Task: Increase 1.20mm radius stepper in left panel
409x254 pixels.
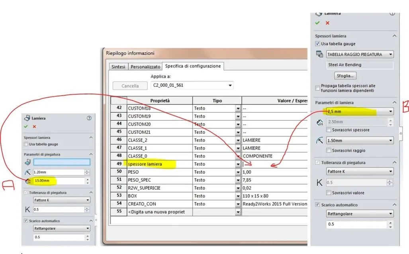Action: pyautogui.click(x=87, y=171)
